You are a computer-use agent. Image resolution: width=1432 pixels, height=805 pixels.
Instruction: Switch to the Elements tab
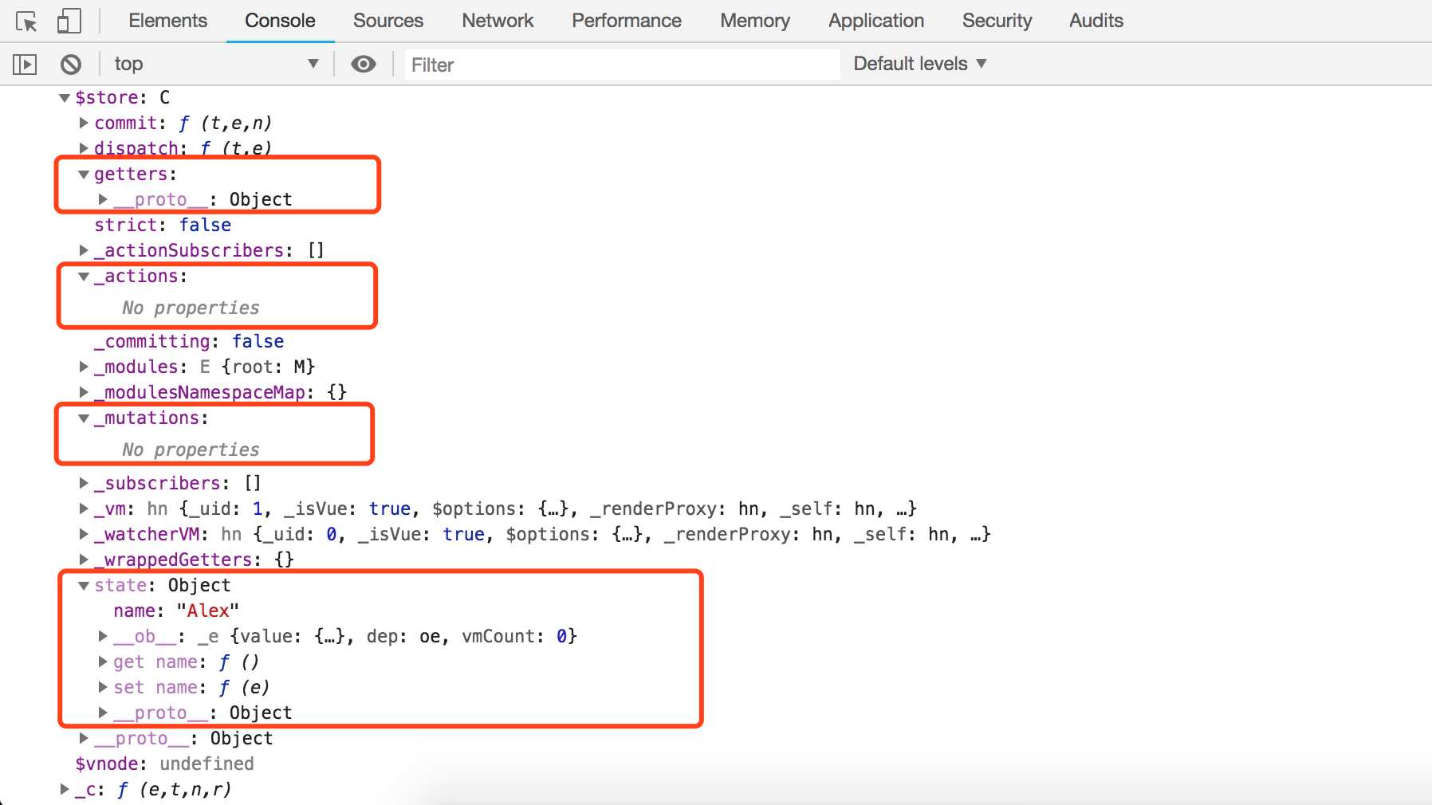click(167, 21)
